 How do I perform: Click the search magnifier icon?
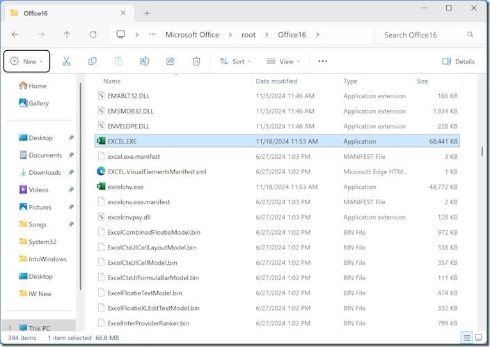point(471,35)
